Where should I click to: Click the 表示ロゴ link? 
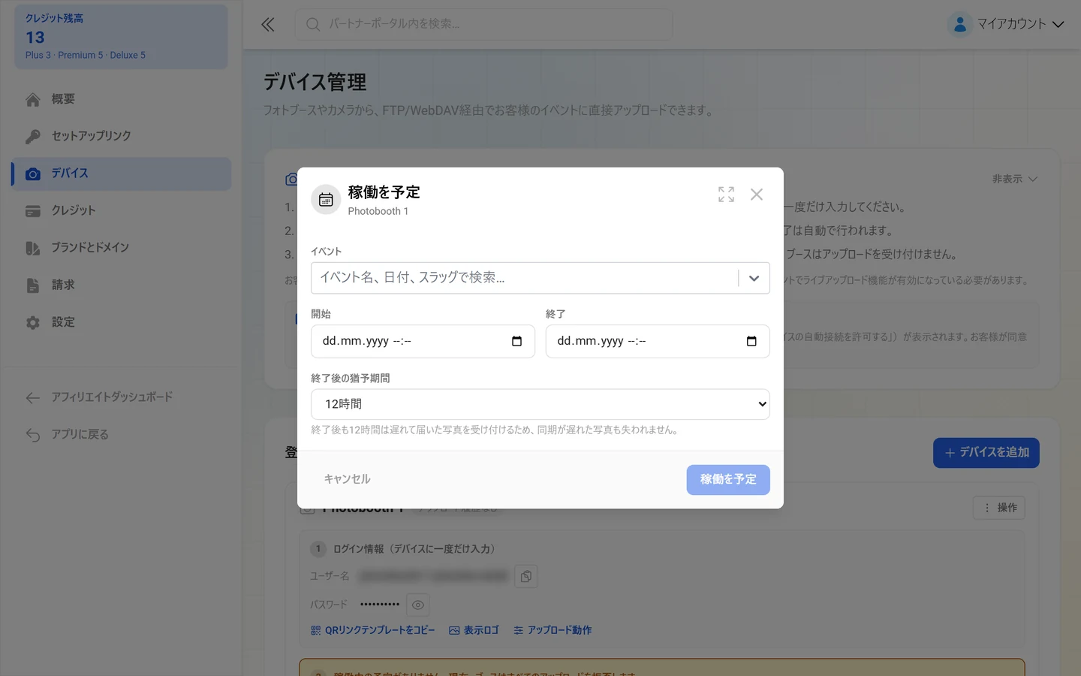tap(474, 630)
